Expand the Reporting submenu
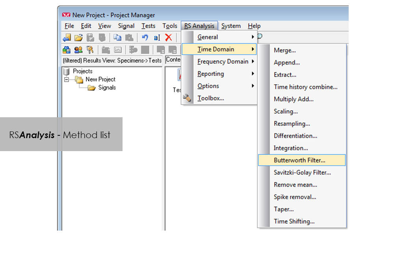The height and width of the screenshot is (279, 394). tap(210, 74)
